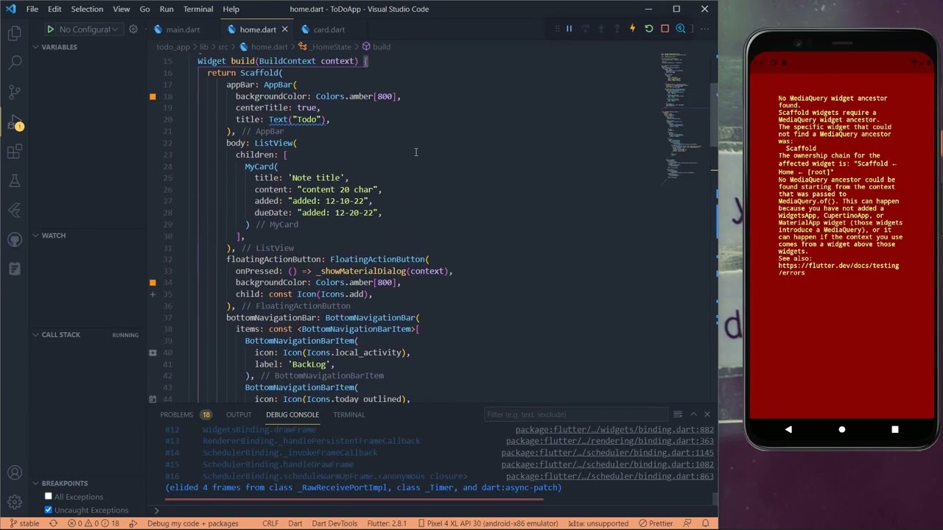943x530 pixels.
Task: Pause the debug session
Action: tap(569, 29)
